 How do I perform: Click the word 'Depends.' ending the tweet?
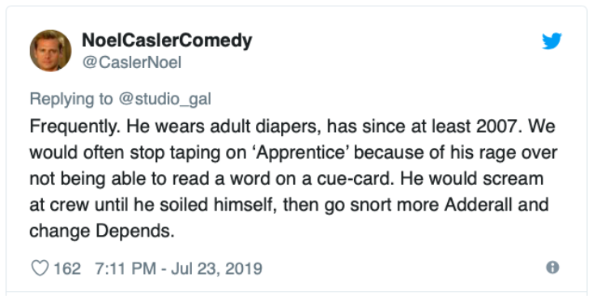(134, 231)
